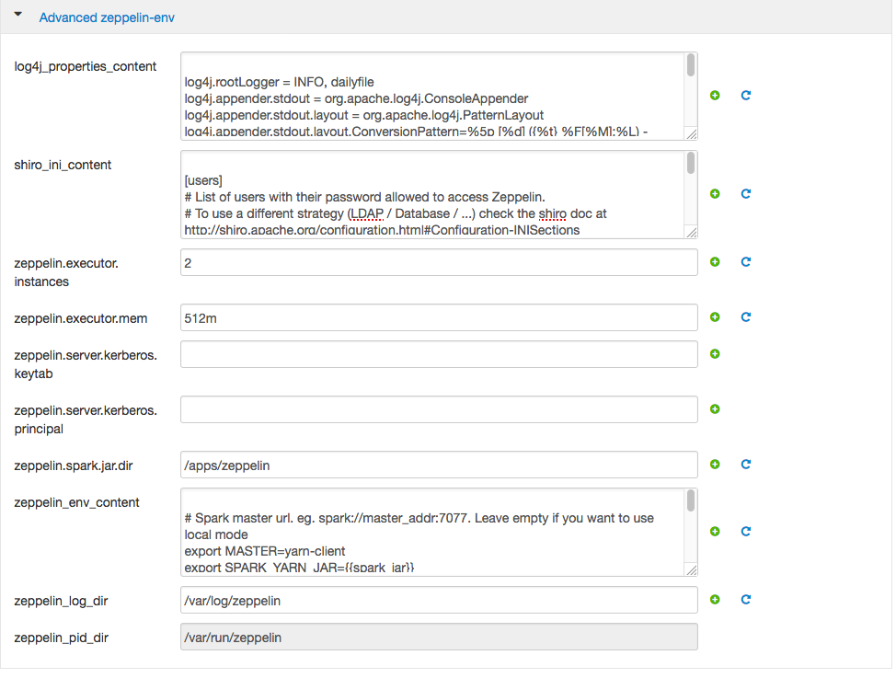Click green plus icon beside zeppelin.server.kerberos.keytab
Screen dimensions: 896x678
click(715, 354)
